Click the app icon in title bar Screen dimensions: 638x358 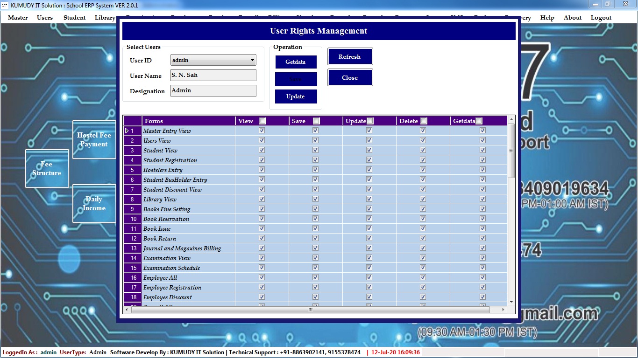(x=5, y=5)
